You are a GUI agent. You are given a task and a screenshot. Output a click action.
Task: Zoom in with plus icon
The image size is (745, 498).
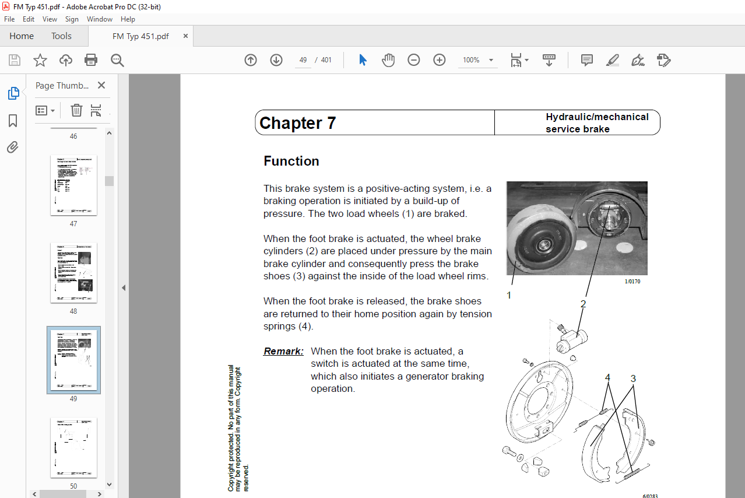coord(440,60)
